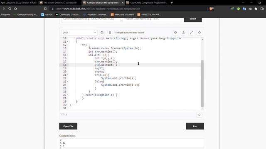The width and height of the screenshot is (266, 149).
Task: Click the line 16 int x,m,y,a declaration
Action: point(104,58)
